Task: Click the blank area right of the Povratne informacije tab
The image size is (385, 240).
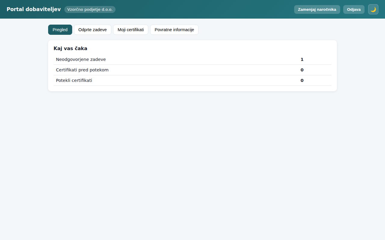Action: pos(268,30)
